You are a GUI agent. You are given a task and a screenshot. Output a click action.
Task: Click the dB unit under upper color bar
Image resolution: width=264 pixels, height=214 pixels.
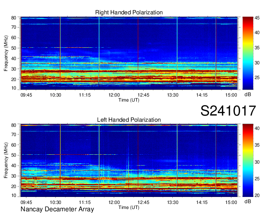coord(248,95)
